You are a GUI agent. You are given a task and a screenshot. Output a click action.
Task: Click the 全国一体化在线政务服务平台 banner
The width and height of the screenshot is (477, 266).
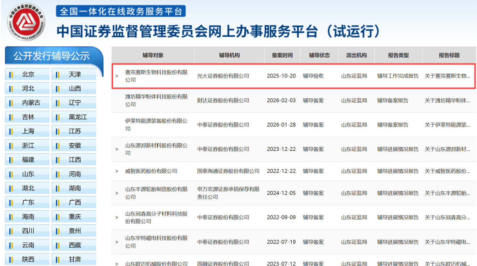coord(121,11)
